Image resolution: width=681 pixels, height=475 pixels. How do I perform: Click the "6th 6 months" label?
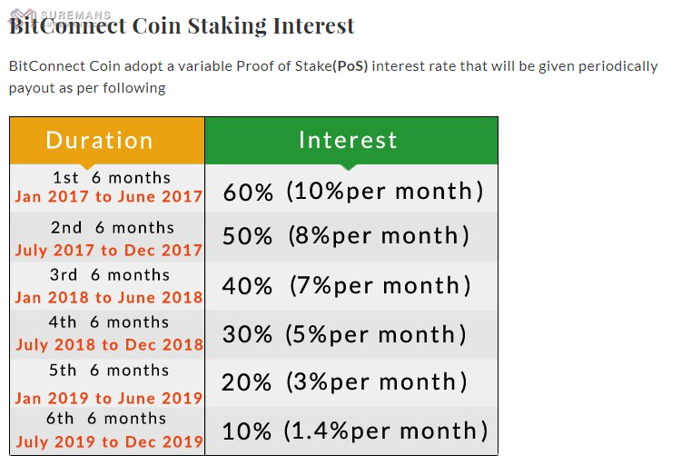coord(106,419)
